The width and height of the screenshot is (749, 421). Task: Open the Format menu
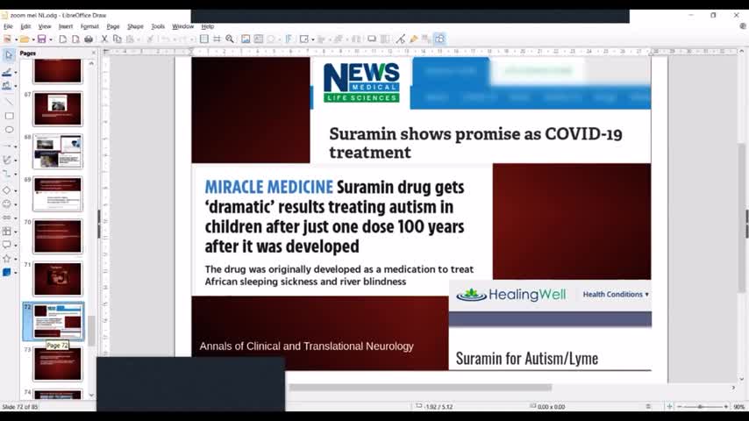(x=89, y=26)
